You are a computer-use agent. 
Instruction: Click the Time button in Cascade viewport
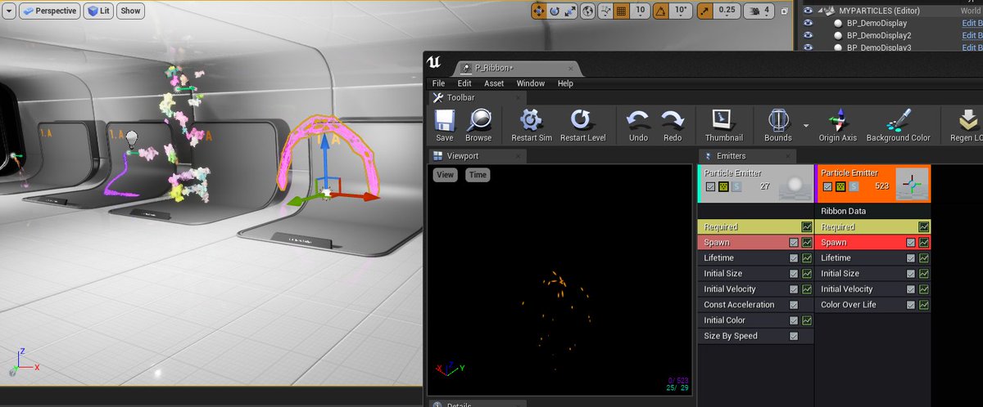(478, 174)
